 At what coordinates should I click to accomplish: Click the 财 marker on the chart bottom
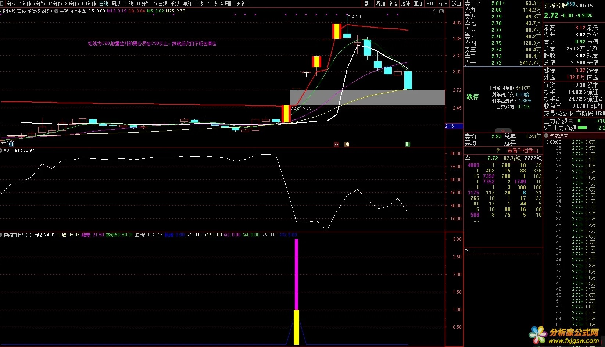(x=11, y=144)
